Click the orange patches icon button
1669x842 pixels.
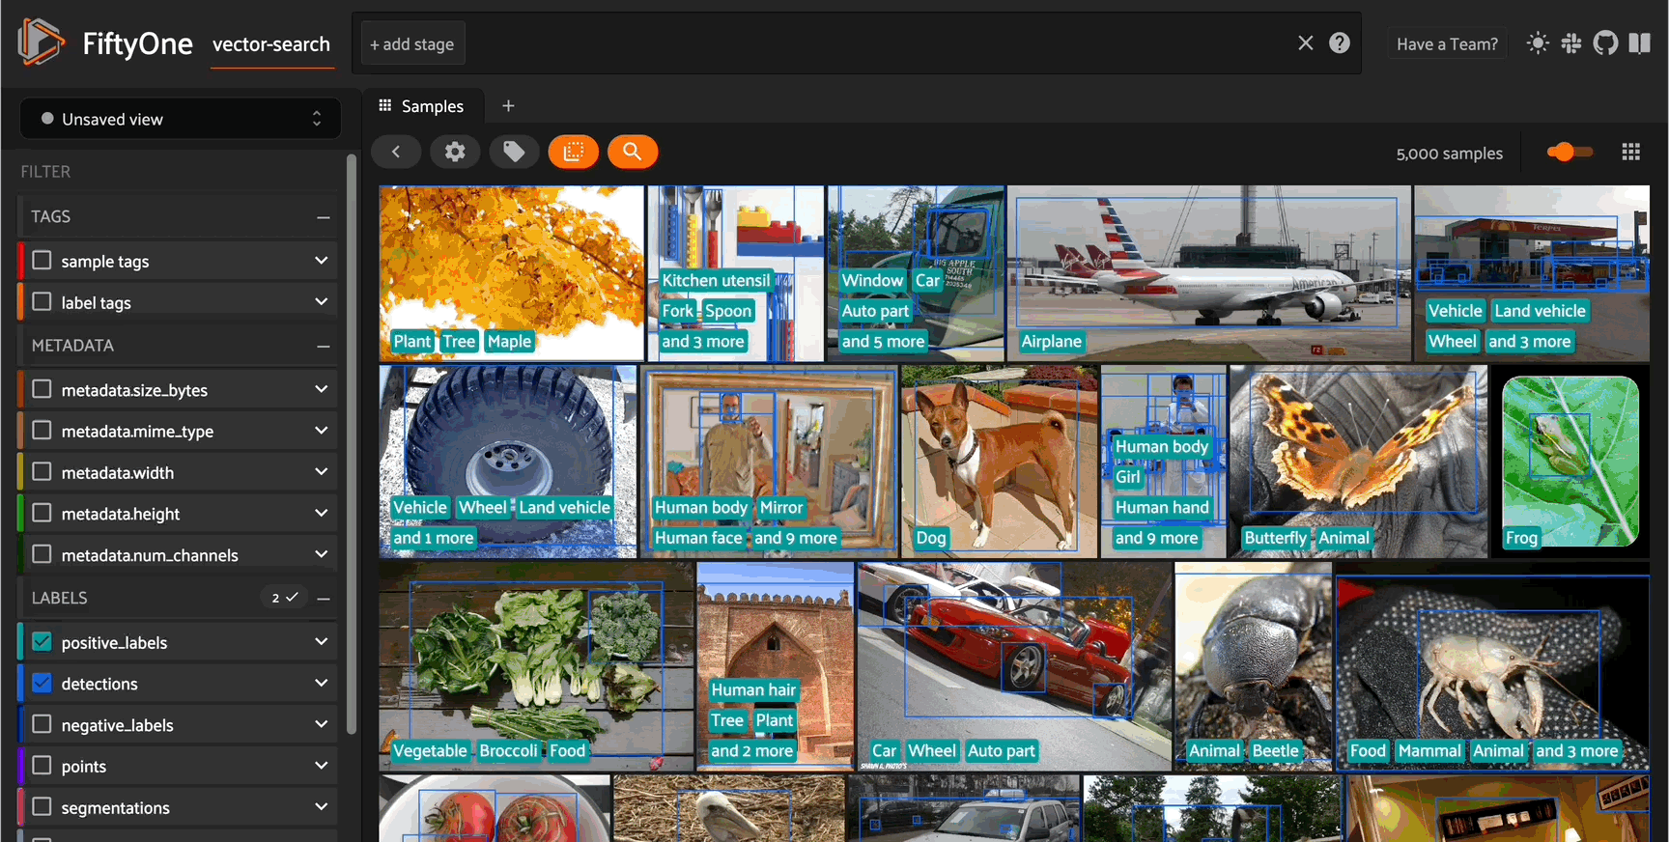tap(574, 152)
